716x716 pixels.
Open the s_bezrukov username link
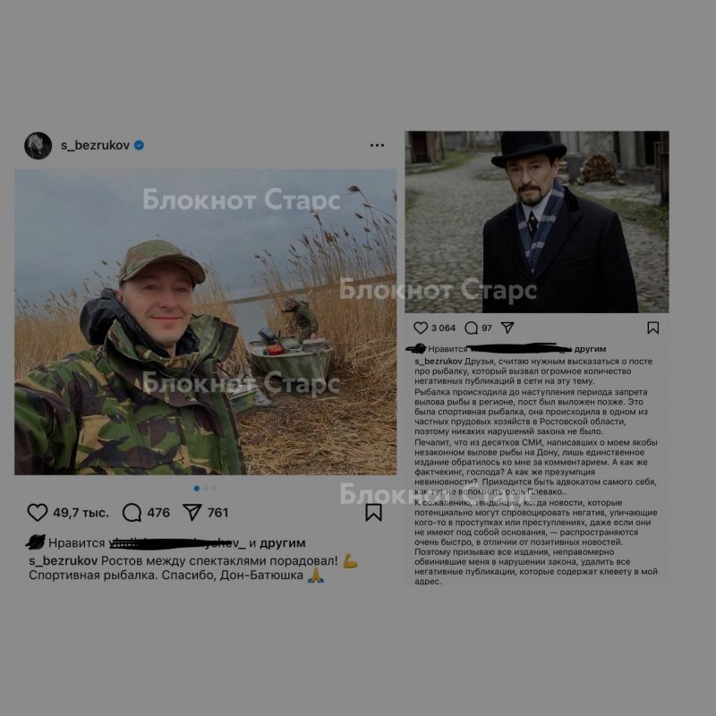tap(95, 146)
